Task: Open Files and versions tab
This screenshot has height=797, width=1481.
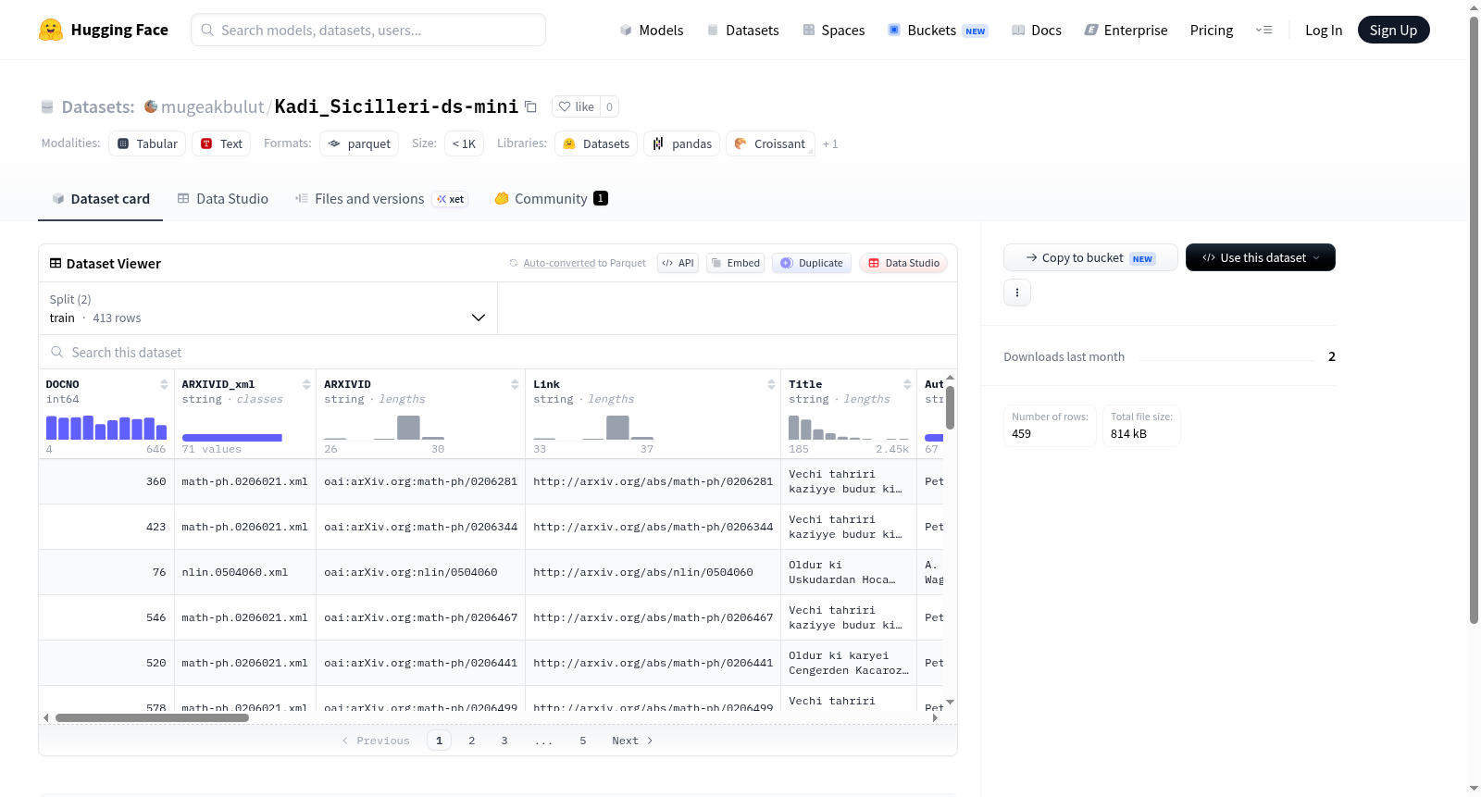Action: pos(381,198)
